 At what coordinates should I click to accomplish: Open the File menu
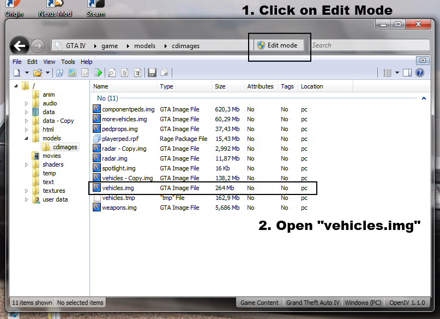17,62
